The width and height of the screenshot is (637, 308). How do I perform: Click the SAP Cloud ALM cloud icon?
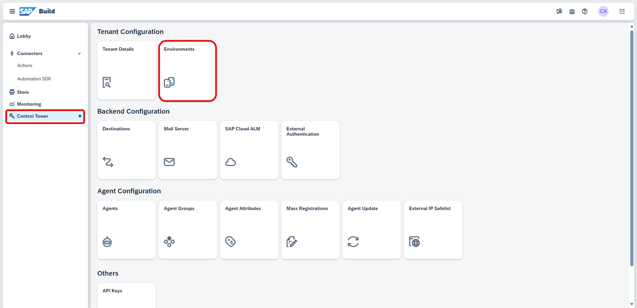tap(230, 162)
